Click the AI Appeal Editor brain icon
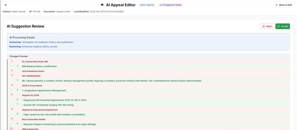The height and width of the screenshot is (130, 297). [102, 5]
